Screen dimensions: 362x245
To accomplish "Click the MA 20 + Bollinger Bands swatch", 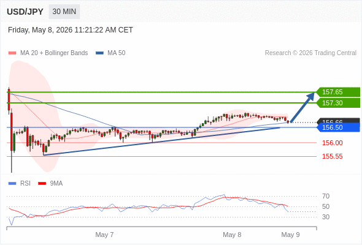I will coord(12,53).
